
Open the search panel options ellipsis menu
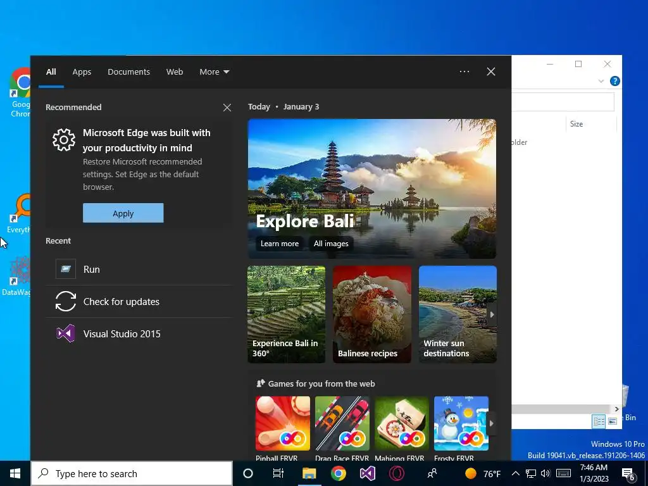(464, 72)
